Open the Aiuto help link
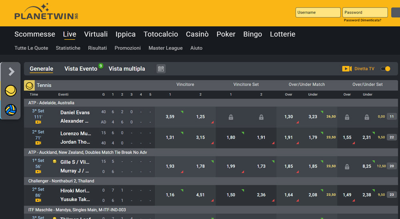 (196, 48)
